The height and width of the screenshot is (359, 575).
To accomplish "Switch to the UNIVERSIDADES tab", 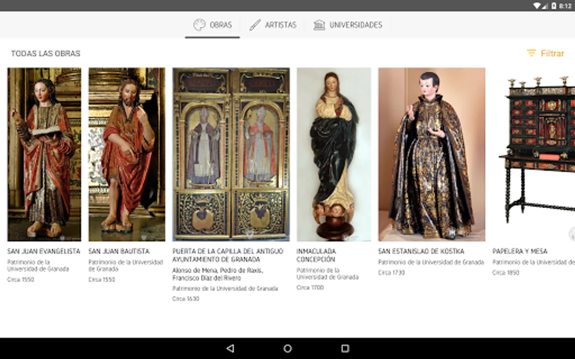I will pos(348,25).
